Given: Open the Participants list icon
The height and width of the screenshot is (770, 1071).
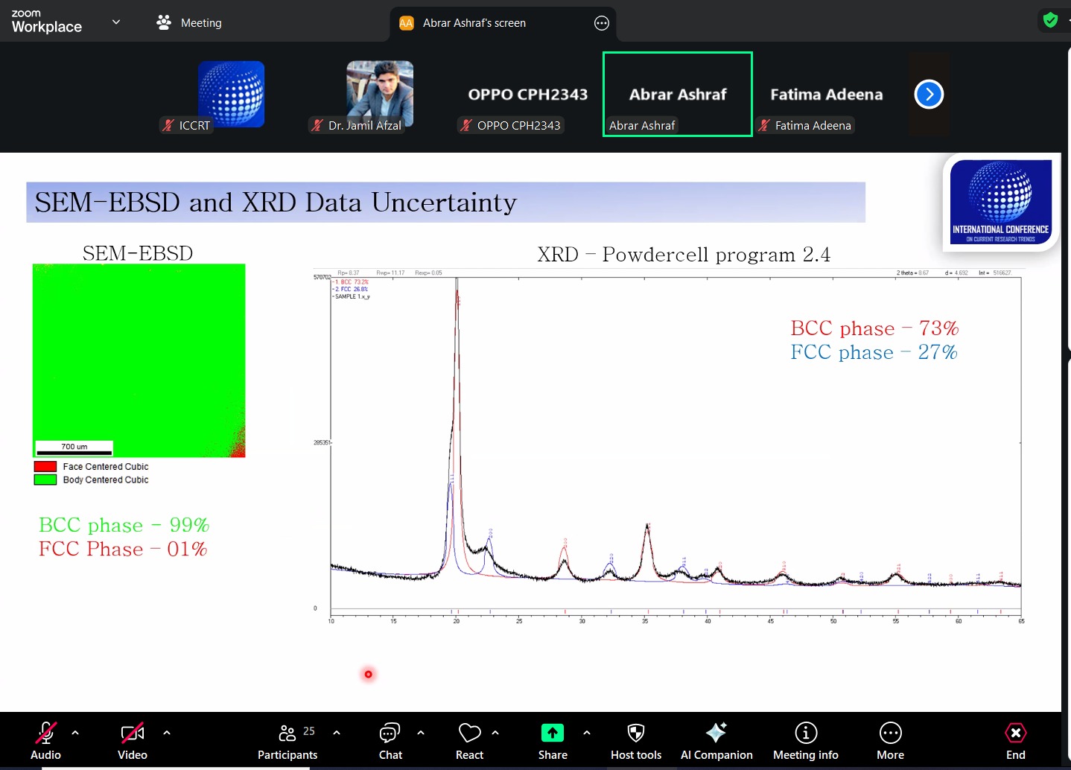Looking at the screenshot, I should coord(287,733).
